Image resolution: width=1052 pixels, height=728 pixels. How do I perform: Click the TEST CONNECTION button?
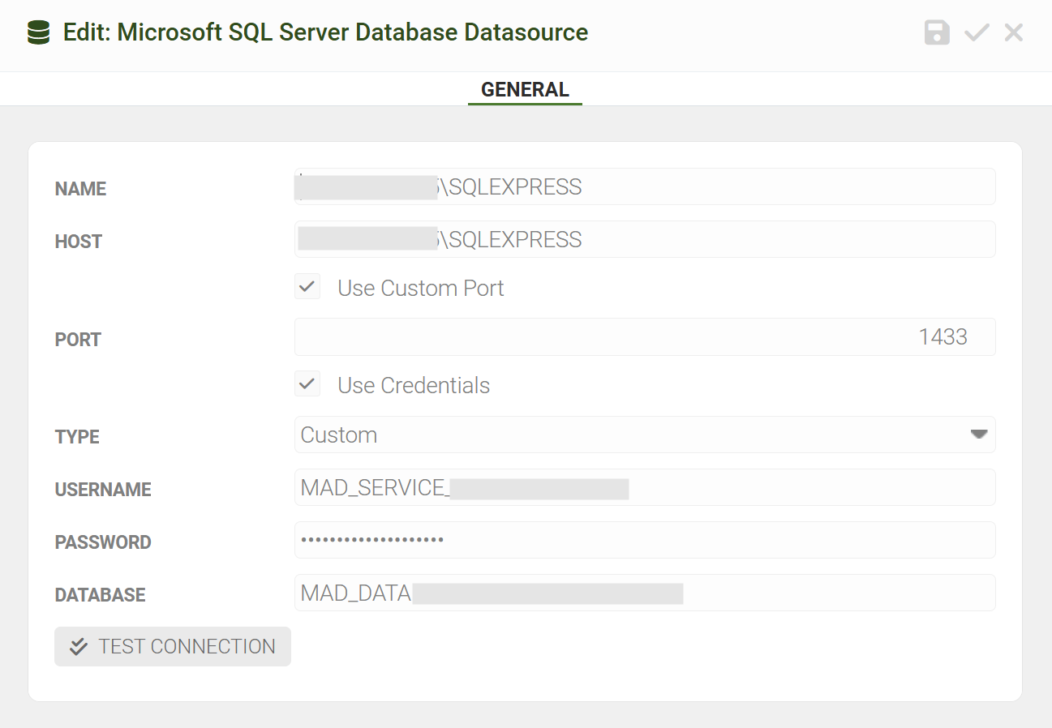point(173,646)
